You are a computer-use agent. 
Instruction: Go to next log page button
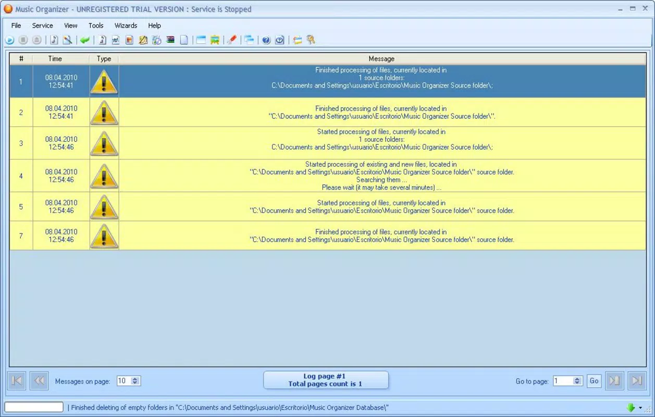614,381
